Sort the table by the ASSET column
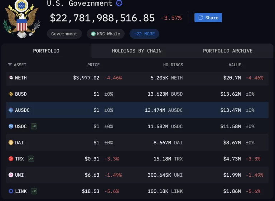 click(x=17, y=65)
